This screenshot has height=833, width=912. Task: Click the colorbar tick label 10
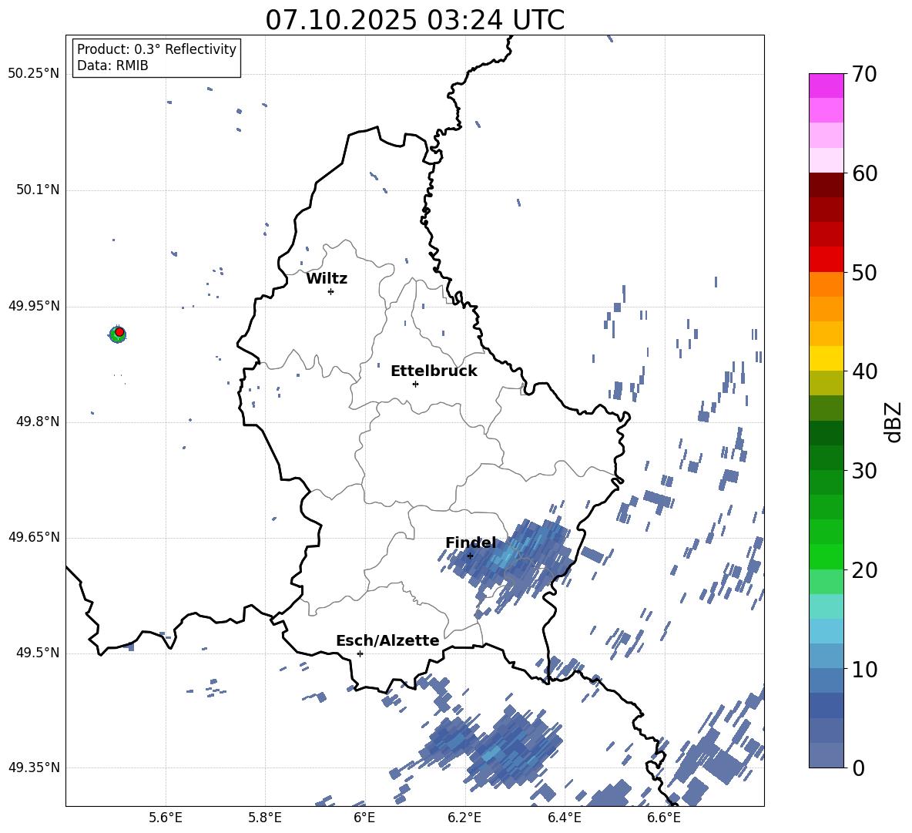tap(864, 669)
